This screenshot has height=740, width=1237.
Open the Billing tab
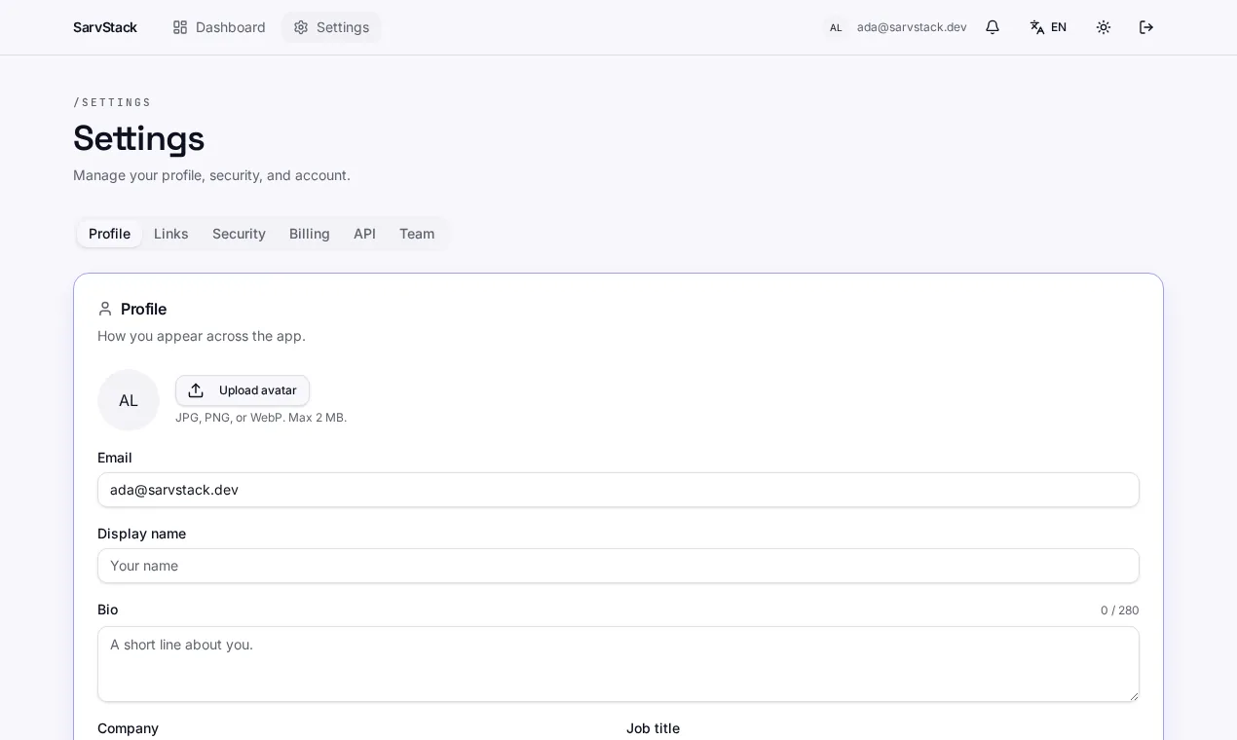click(310, 234)
